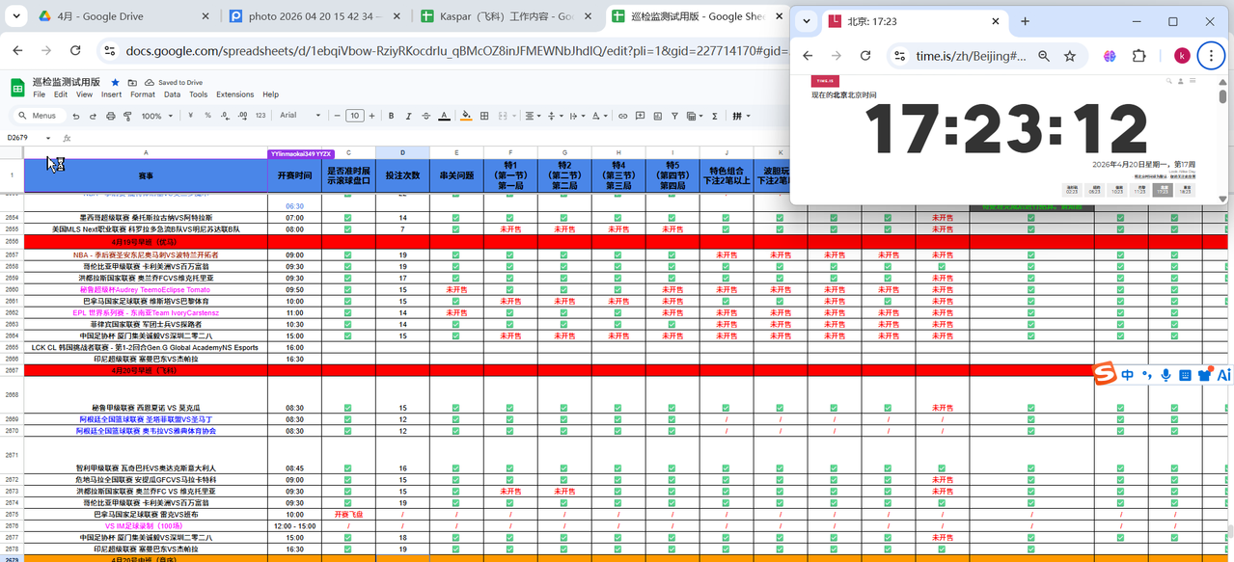Screen dimensions: 1234x562
Task: Open filter views dropdown in toolbar
Action: pos(695,116)
